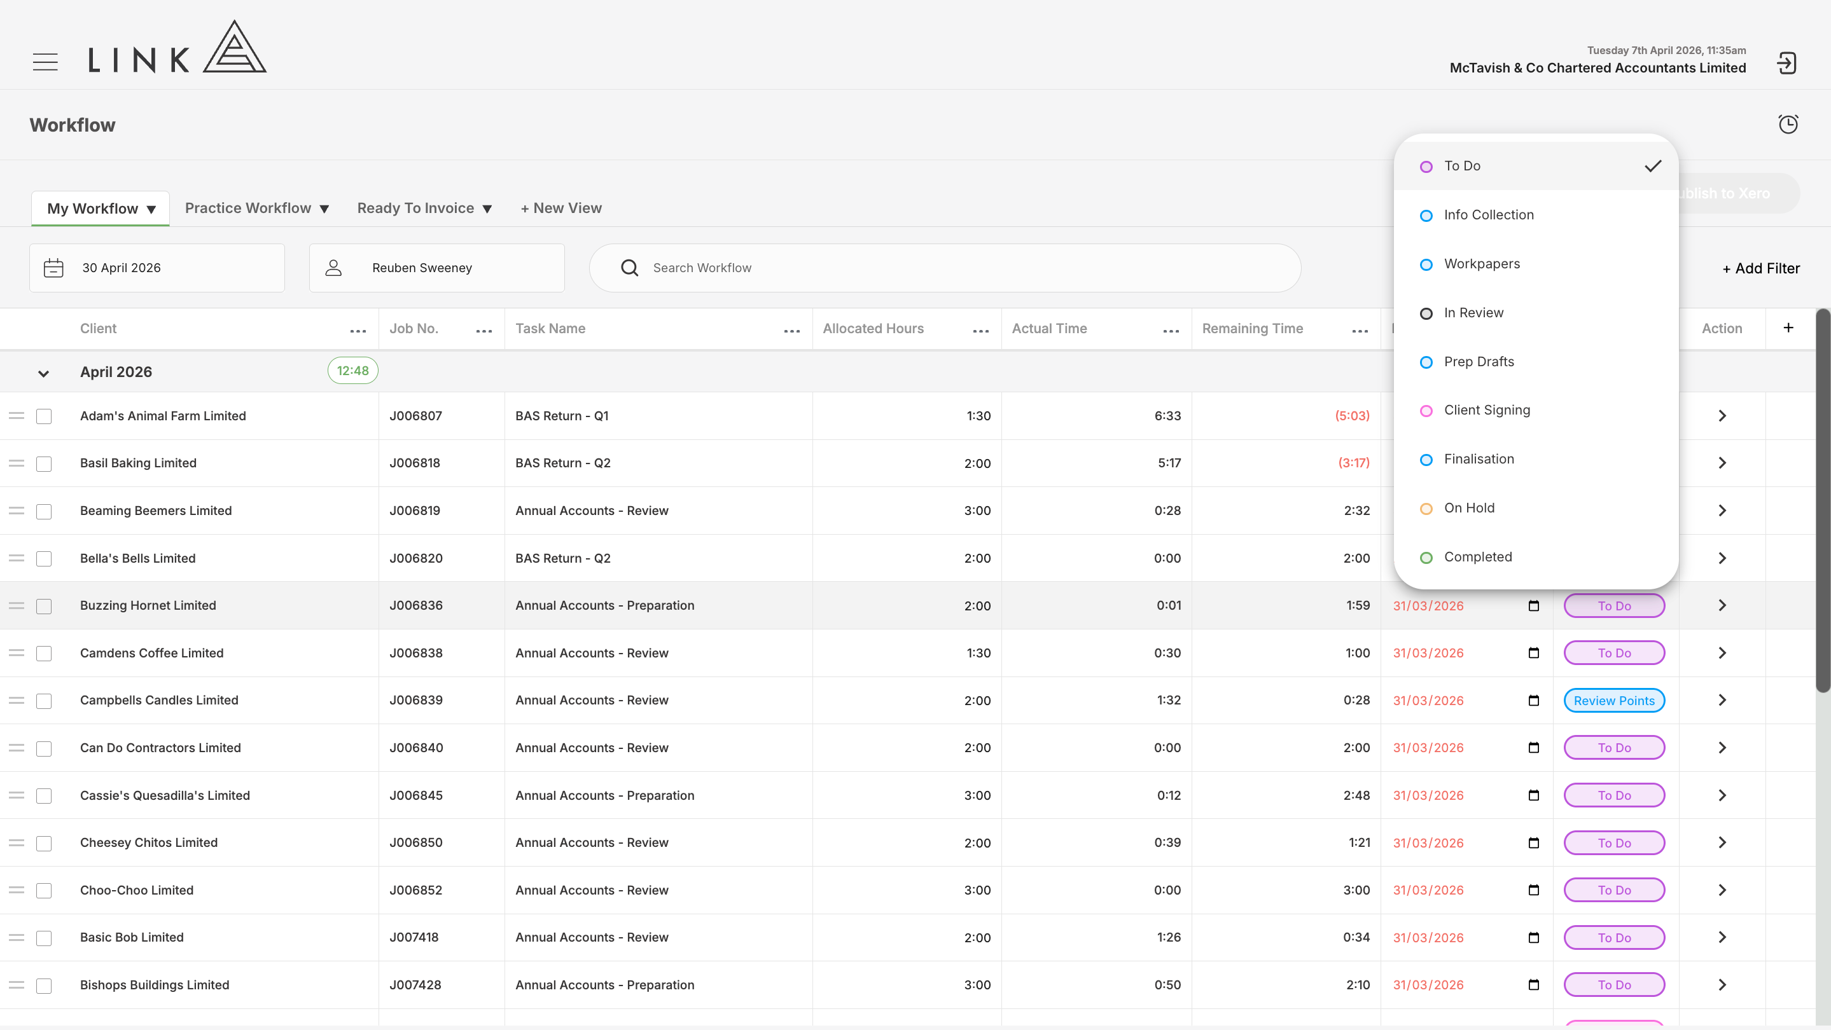
Task: Open Job No. column options menu
Action: click(x=484, y=331)
